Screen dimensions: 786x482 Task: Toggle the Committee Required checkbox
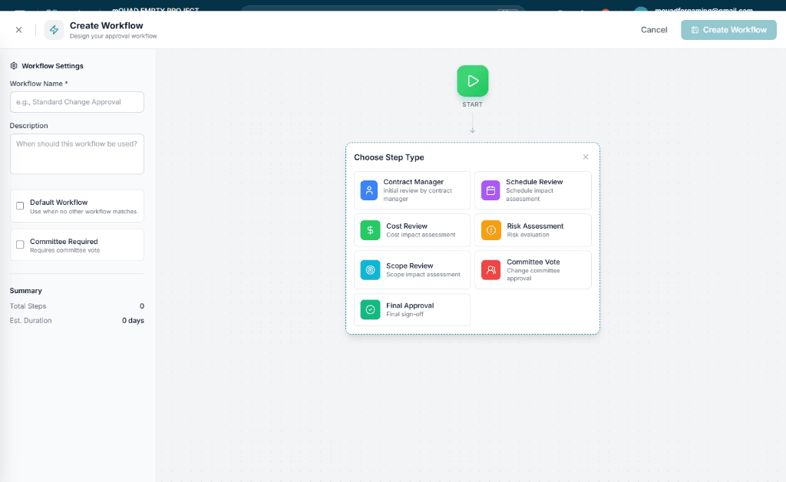(x=20, y=245)
